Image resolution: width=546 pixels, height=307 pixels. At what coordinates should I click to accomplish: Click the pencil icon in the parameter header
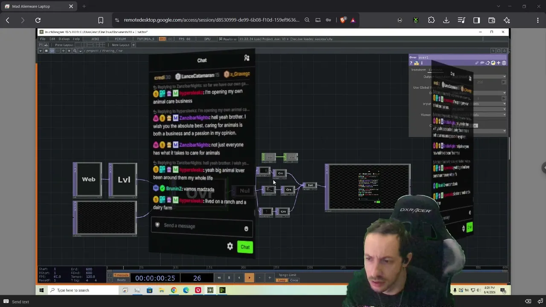click(477, 63)
